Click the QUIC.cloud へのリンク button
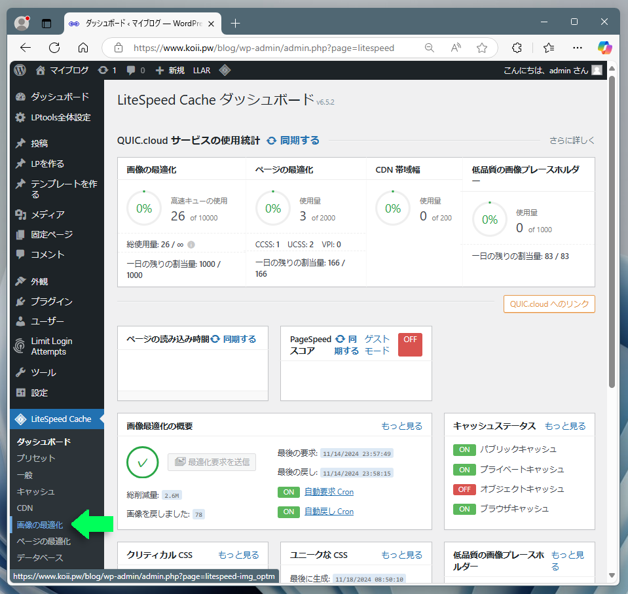628x594 pixels. click(549, 304)
